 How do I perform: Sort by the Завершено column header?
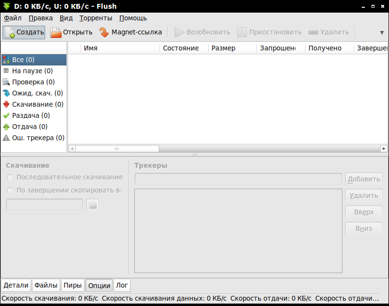(371, 48)
